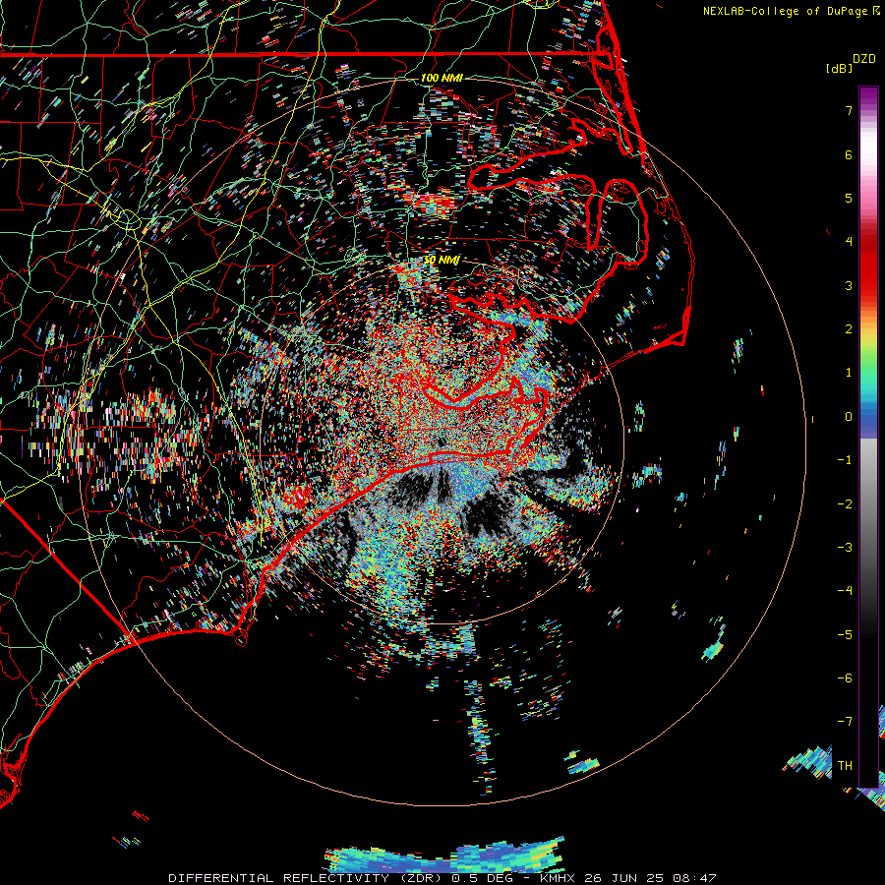Click the -6 value on the color scale
The image size is (885, 885).
[x=845, y=678]
